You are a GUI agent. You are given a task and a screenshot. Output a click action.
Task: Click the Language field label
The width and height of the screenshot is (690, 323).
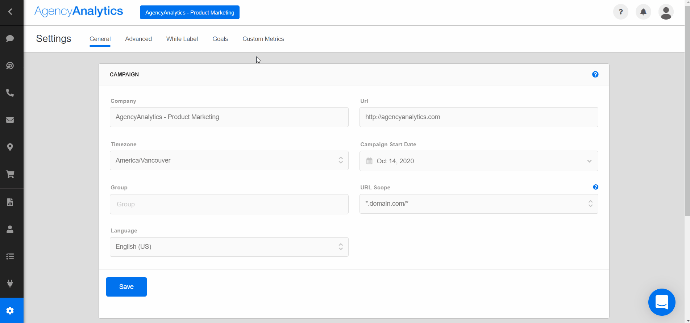(x=124, y=230)
